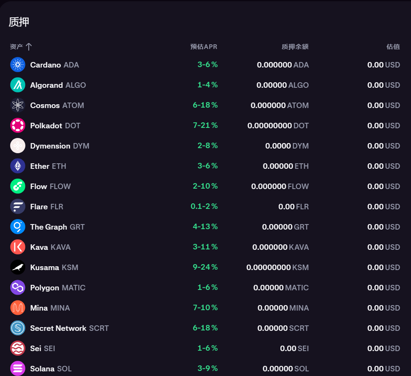Click Kava's 3-11% APR value

[205, 247]
